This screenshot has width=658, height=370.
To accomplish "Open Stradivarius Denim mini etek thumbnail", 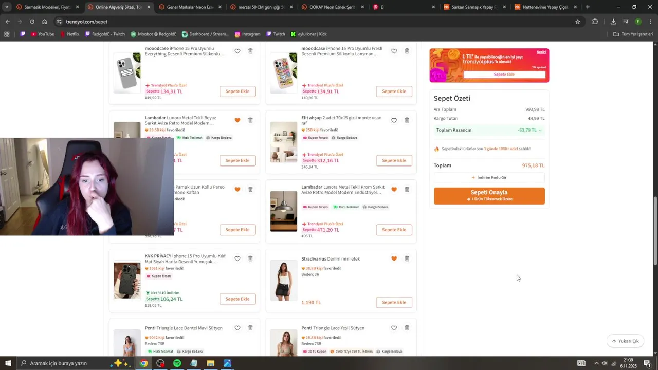I will [284, 280].
